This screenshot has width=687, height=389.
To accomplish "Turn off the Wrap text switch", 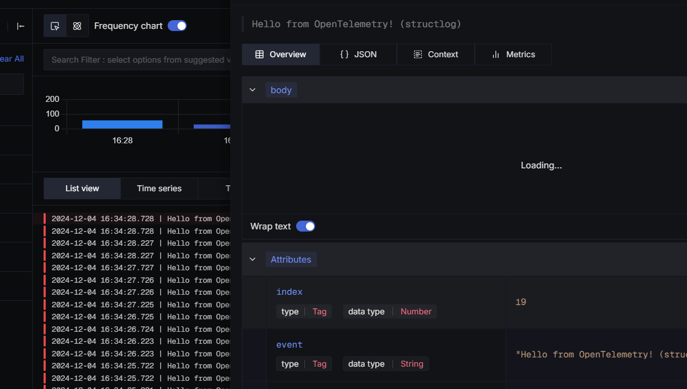I will (x=305, y=226).
